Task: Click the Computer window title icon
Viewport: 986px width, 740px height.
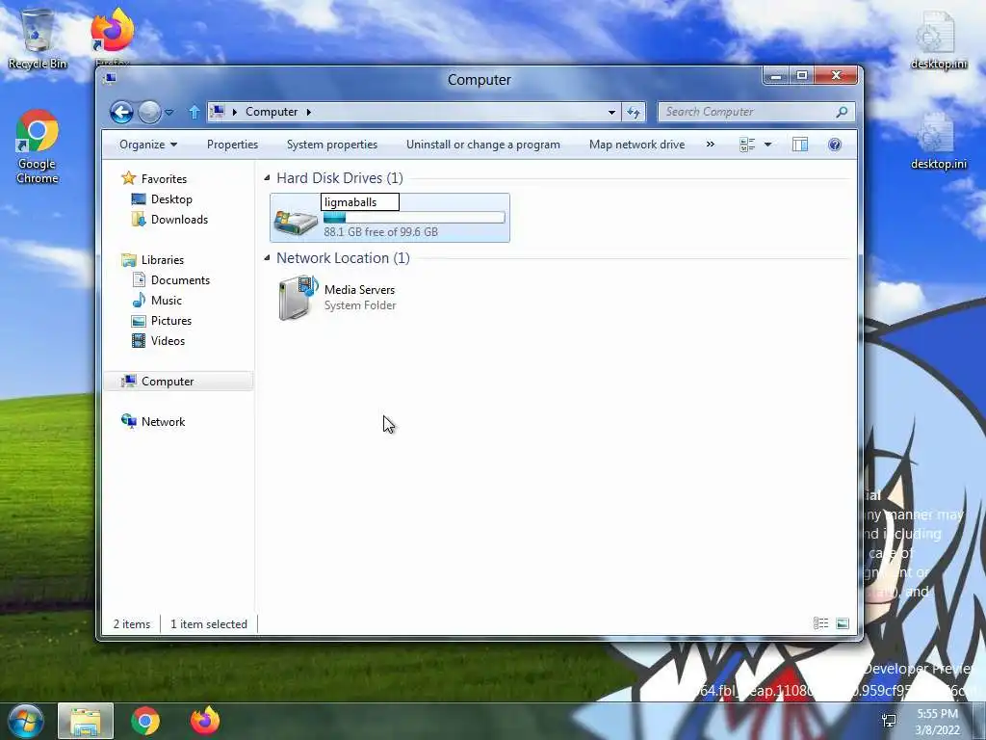Action: coord(110,78)
